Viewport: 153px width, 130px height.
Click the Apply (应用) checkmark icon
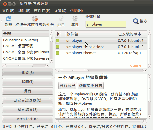point(61,19)
